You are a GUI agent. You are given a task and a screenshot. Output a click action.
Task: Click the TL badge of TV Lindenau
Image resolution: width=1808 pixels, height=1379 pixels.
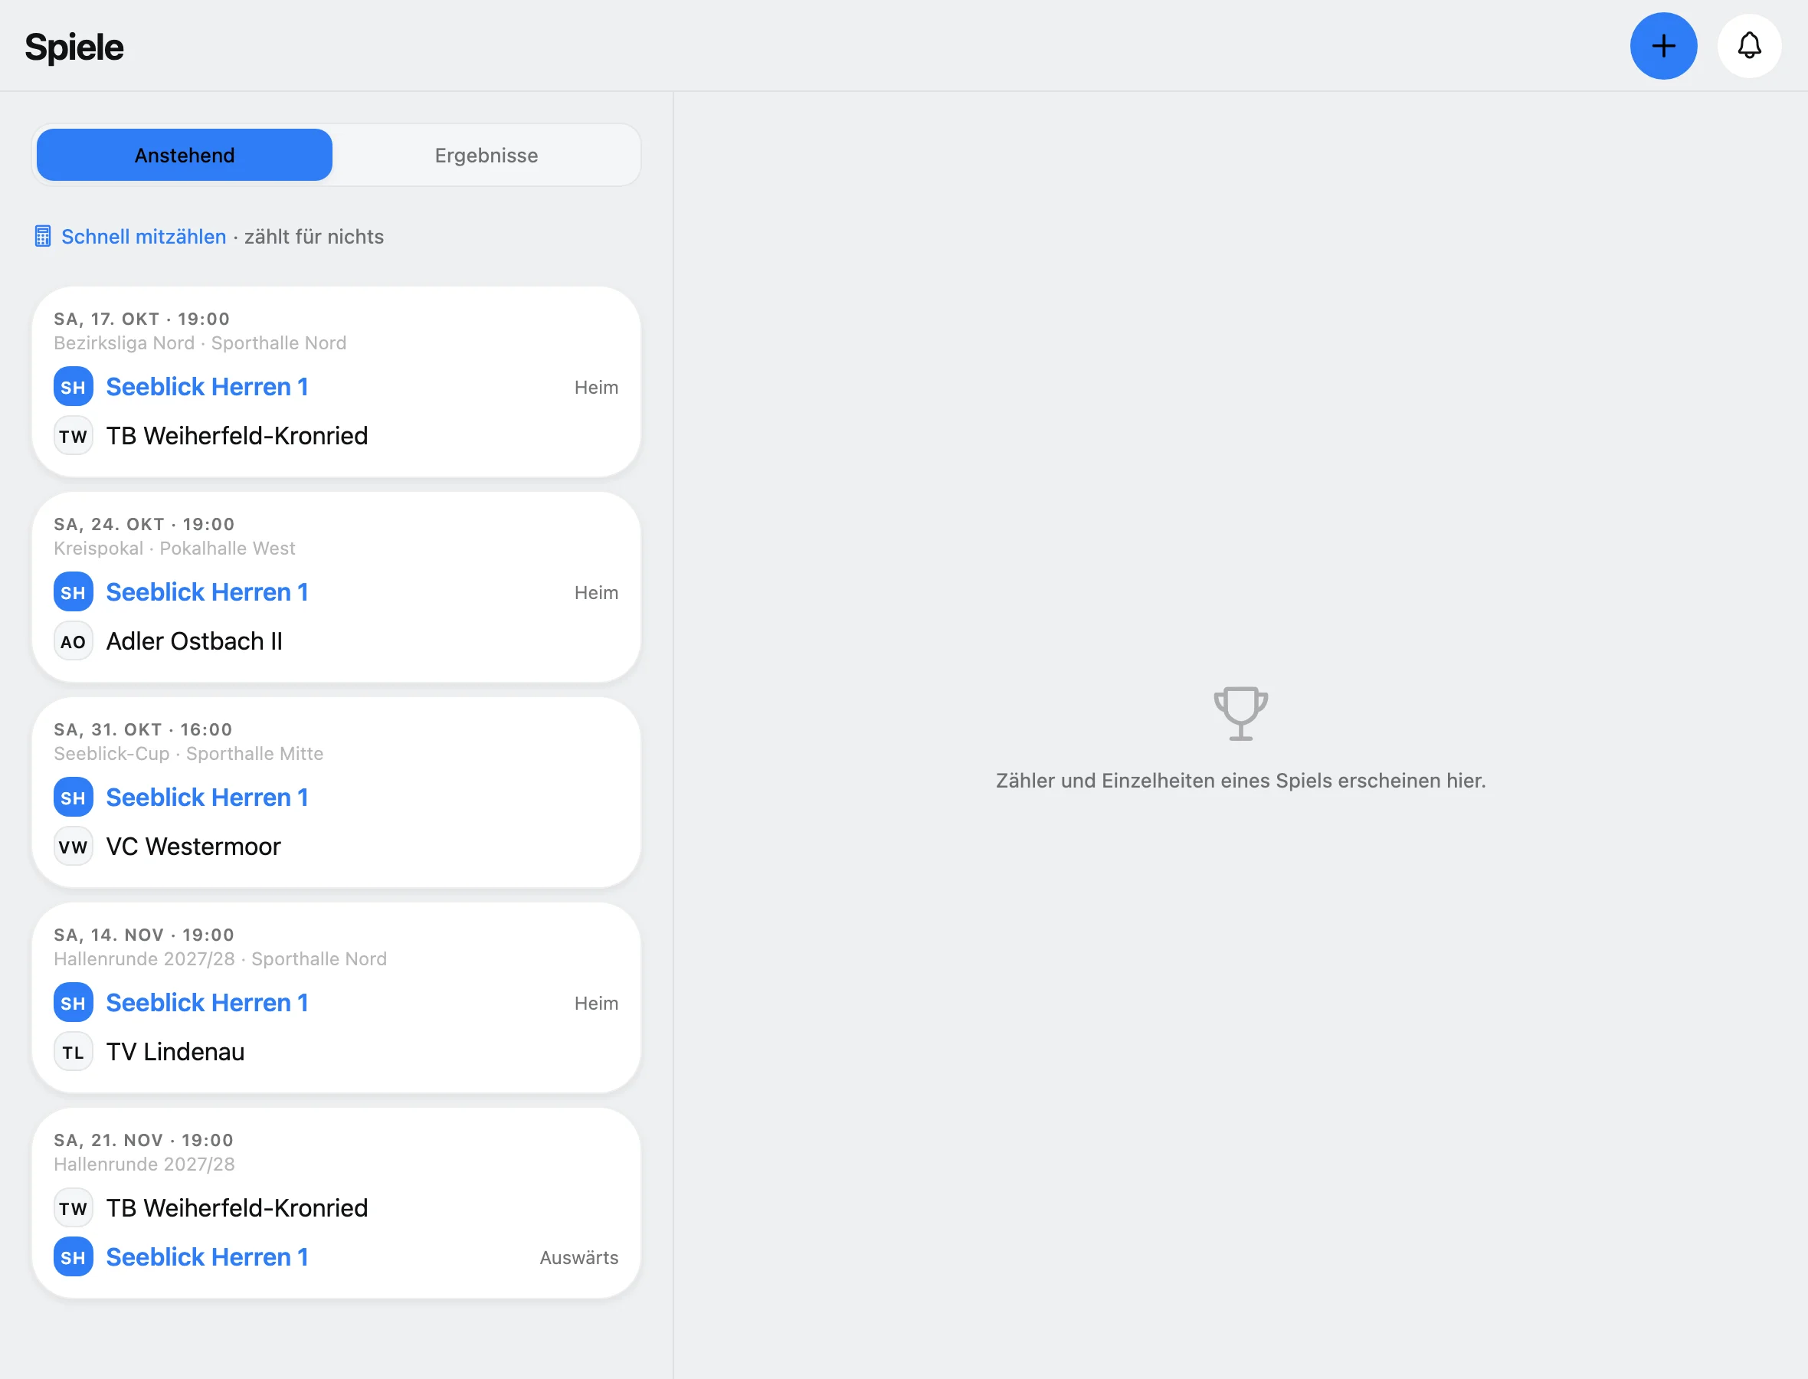pos(73,1051)
